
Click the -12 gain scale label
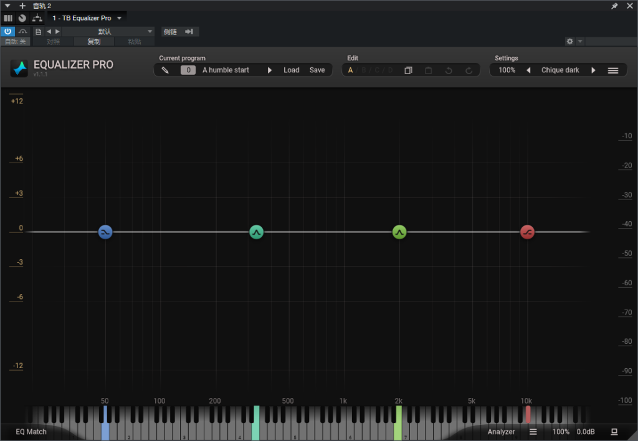coord(17,366)
